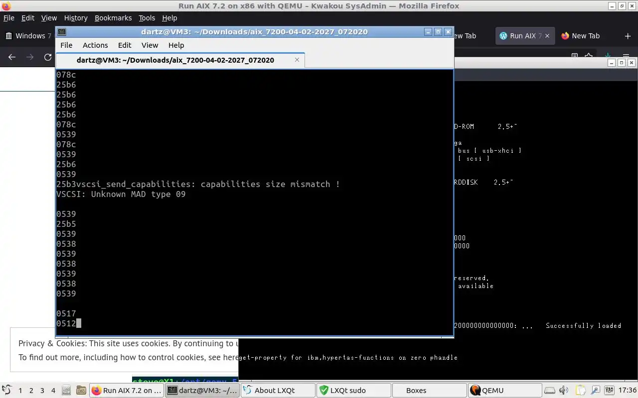Activate the QEMU taskbar entry

(x=505, y=391)
